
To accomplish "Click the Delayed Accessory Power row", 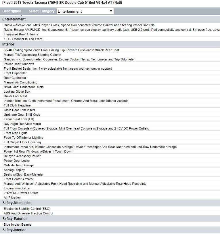I will 110,156.
